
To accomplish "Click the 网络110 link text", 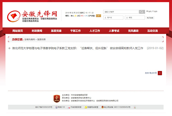I will point(61,107).
